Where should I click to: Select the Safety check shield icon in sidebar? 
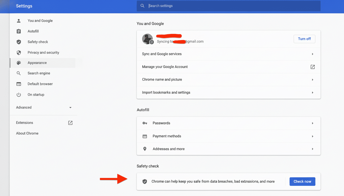point(19,42)
